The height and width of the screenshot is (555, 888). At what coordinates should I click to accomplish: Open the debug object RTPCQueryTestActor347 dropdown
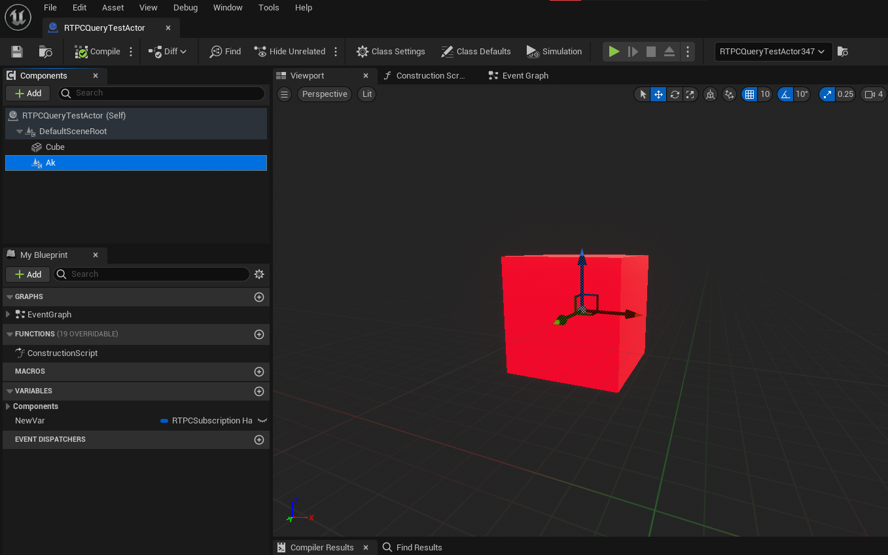coord(773,52)
